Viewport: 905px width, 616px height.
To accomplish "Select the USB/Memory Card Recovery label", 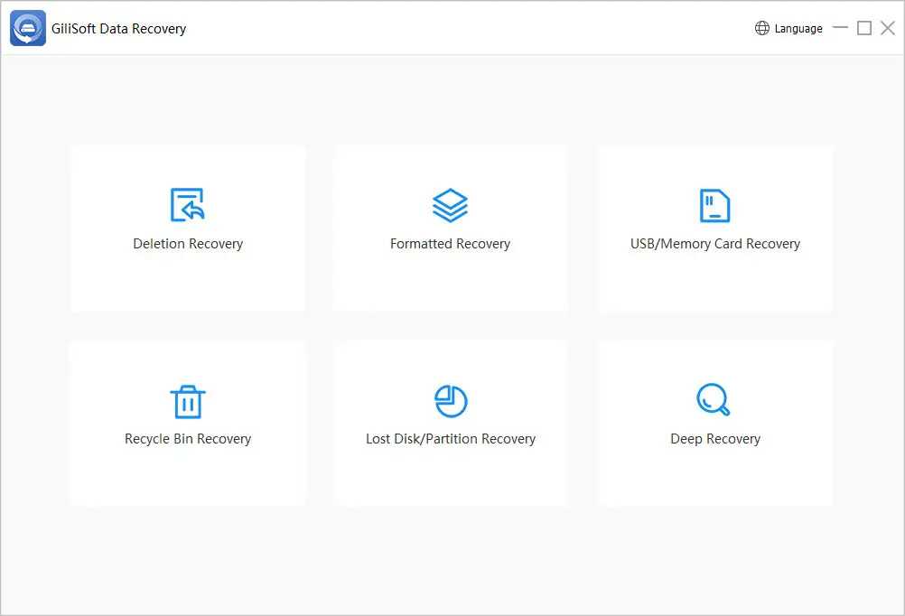I will point(715,244).
